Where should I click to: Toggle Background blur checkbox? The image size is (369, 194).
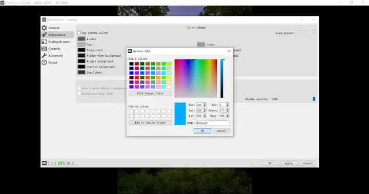click(x=79, y=94)
